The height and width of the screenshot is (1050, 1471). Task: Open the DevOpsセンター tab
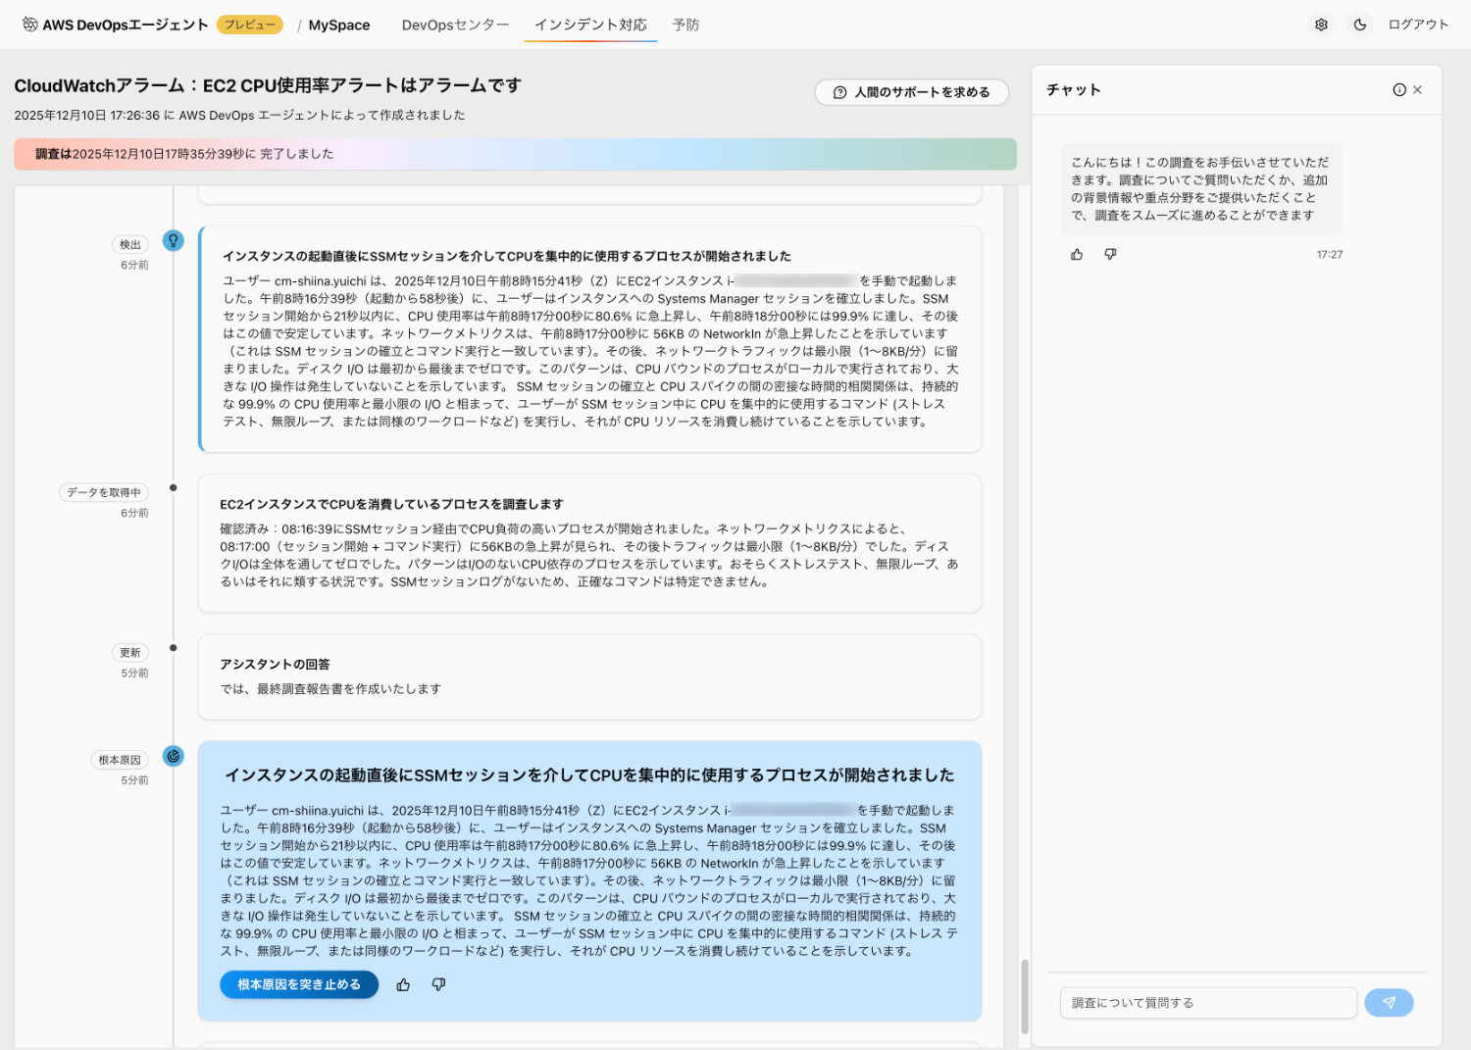click(455, 25)
